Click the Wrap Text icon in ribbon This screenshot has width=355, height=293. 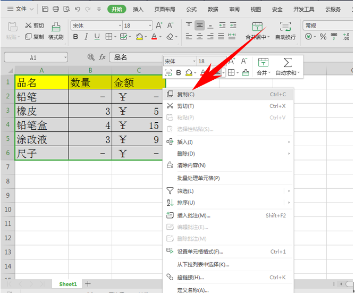point(285,27)
